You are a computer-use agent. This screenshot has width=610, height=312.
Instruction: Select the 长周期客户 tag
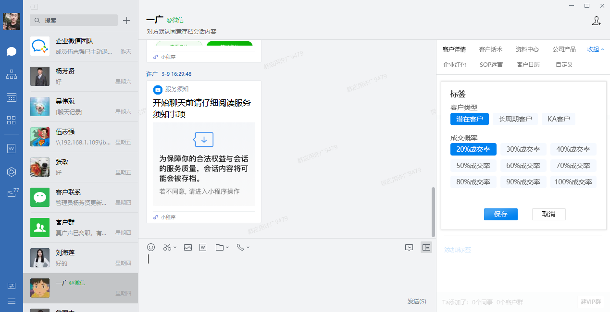515,119
